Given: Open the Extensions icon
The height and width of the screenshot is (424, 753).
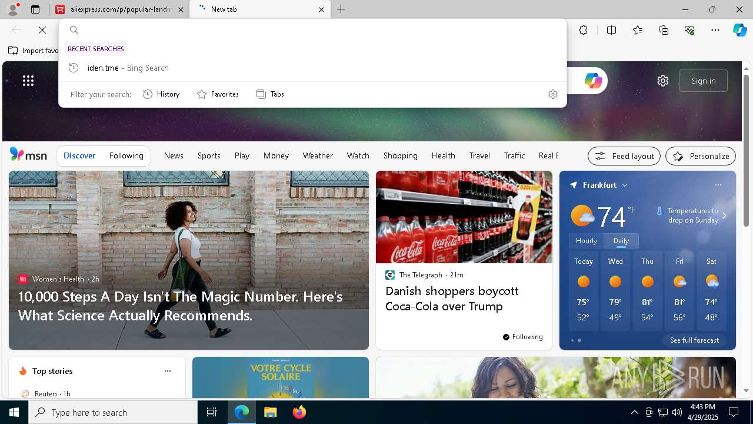Looking at the screenshot, I should click(583, 30).
